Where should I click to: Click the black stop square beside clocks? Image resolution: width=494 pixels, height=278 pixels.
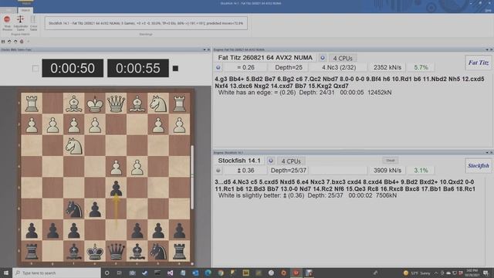point(175,69)
